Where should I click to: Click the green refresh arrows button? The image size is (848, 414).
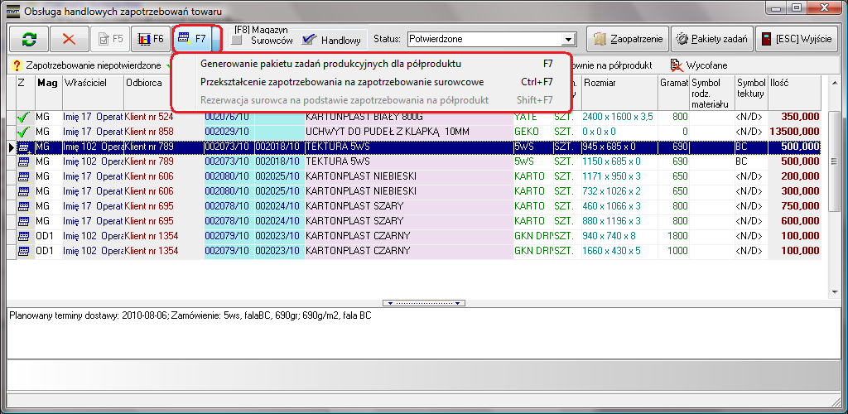pos(29,39)
